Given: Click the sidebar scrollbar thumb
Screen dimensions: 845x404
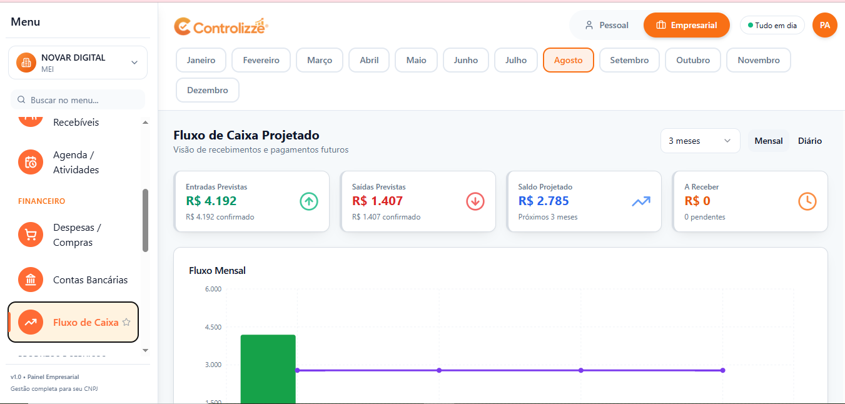Looking at the screenshot, I should coord(146,220).
